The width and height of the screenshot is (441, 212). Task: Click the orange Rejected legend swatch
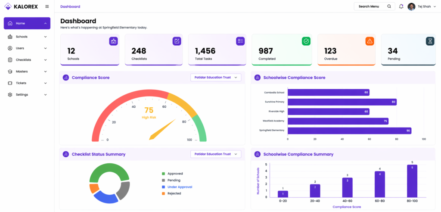tap(163, 193)
